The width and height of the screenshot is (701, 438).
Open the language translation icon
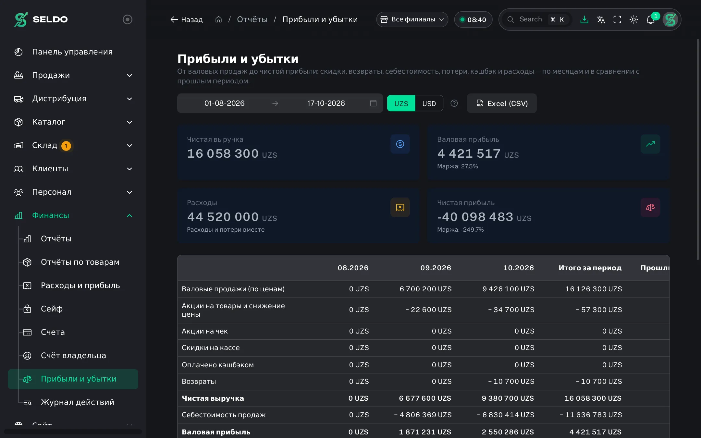tap(601, 19)
